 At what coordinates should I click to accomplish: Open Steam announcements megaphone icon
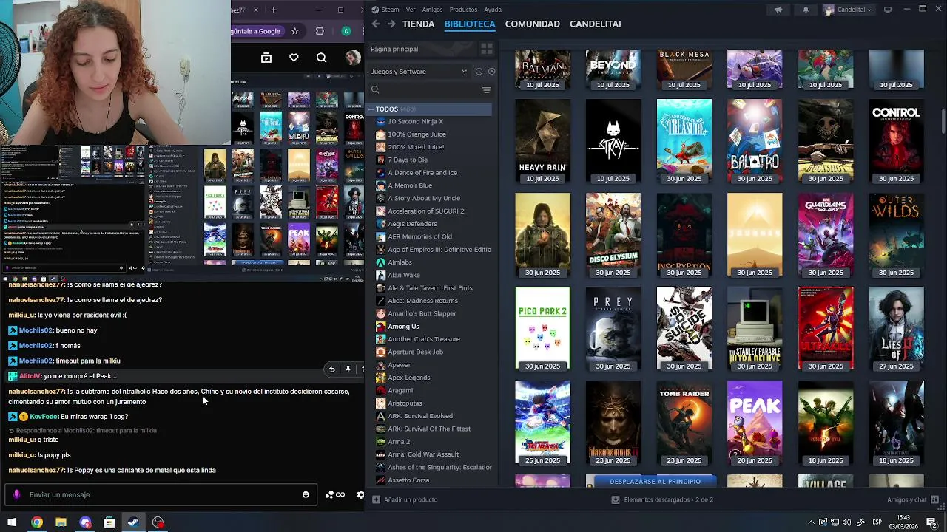click(778, 10)
